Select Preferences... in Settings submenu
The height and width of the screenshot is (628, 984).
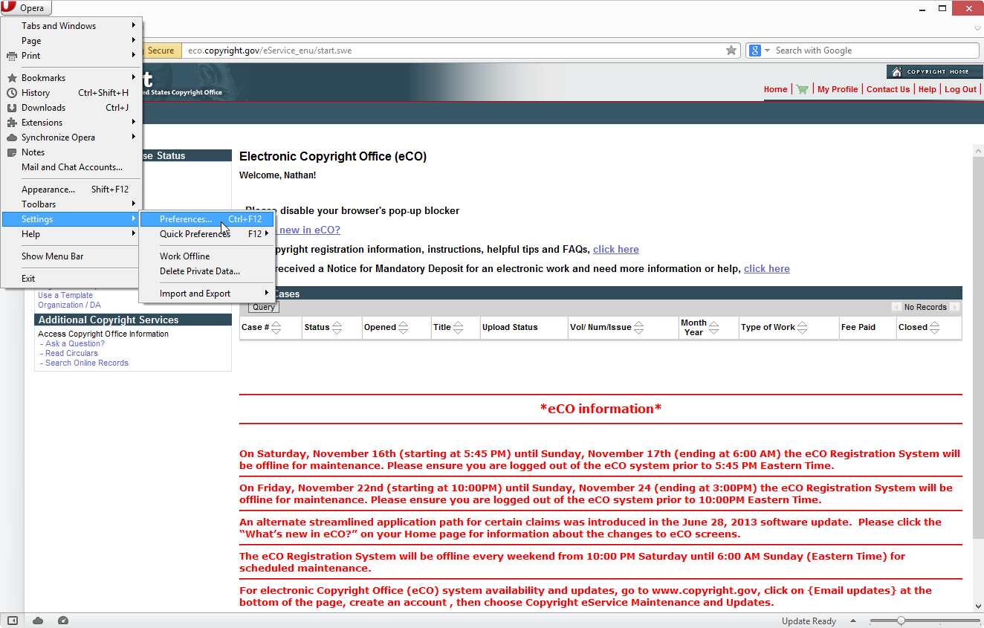(x=207, y=219)
